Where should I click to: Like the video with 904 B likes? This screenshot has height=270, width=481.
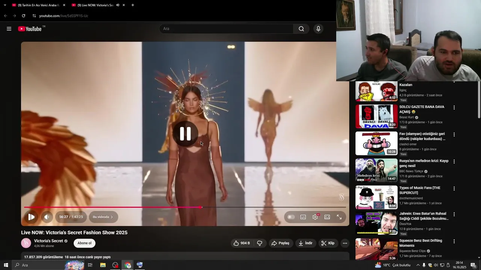(x=242, y=243)
